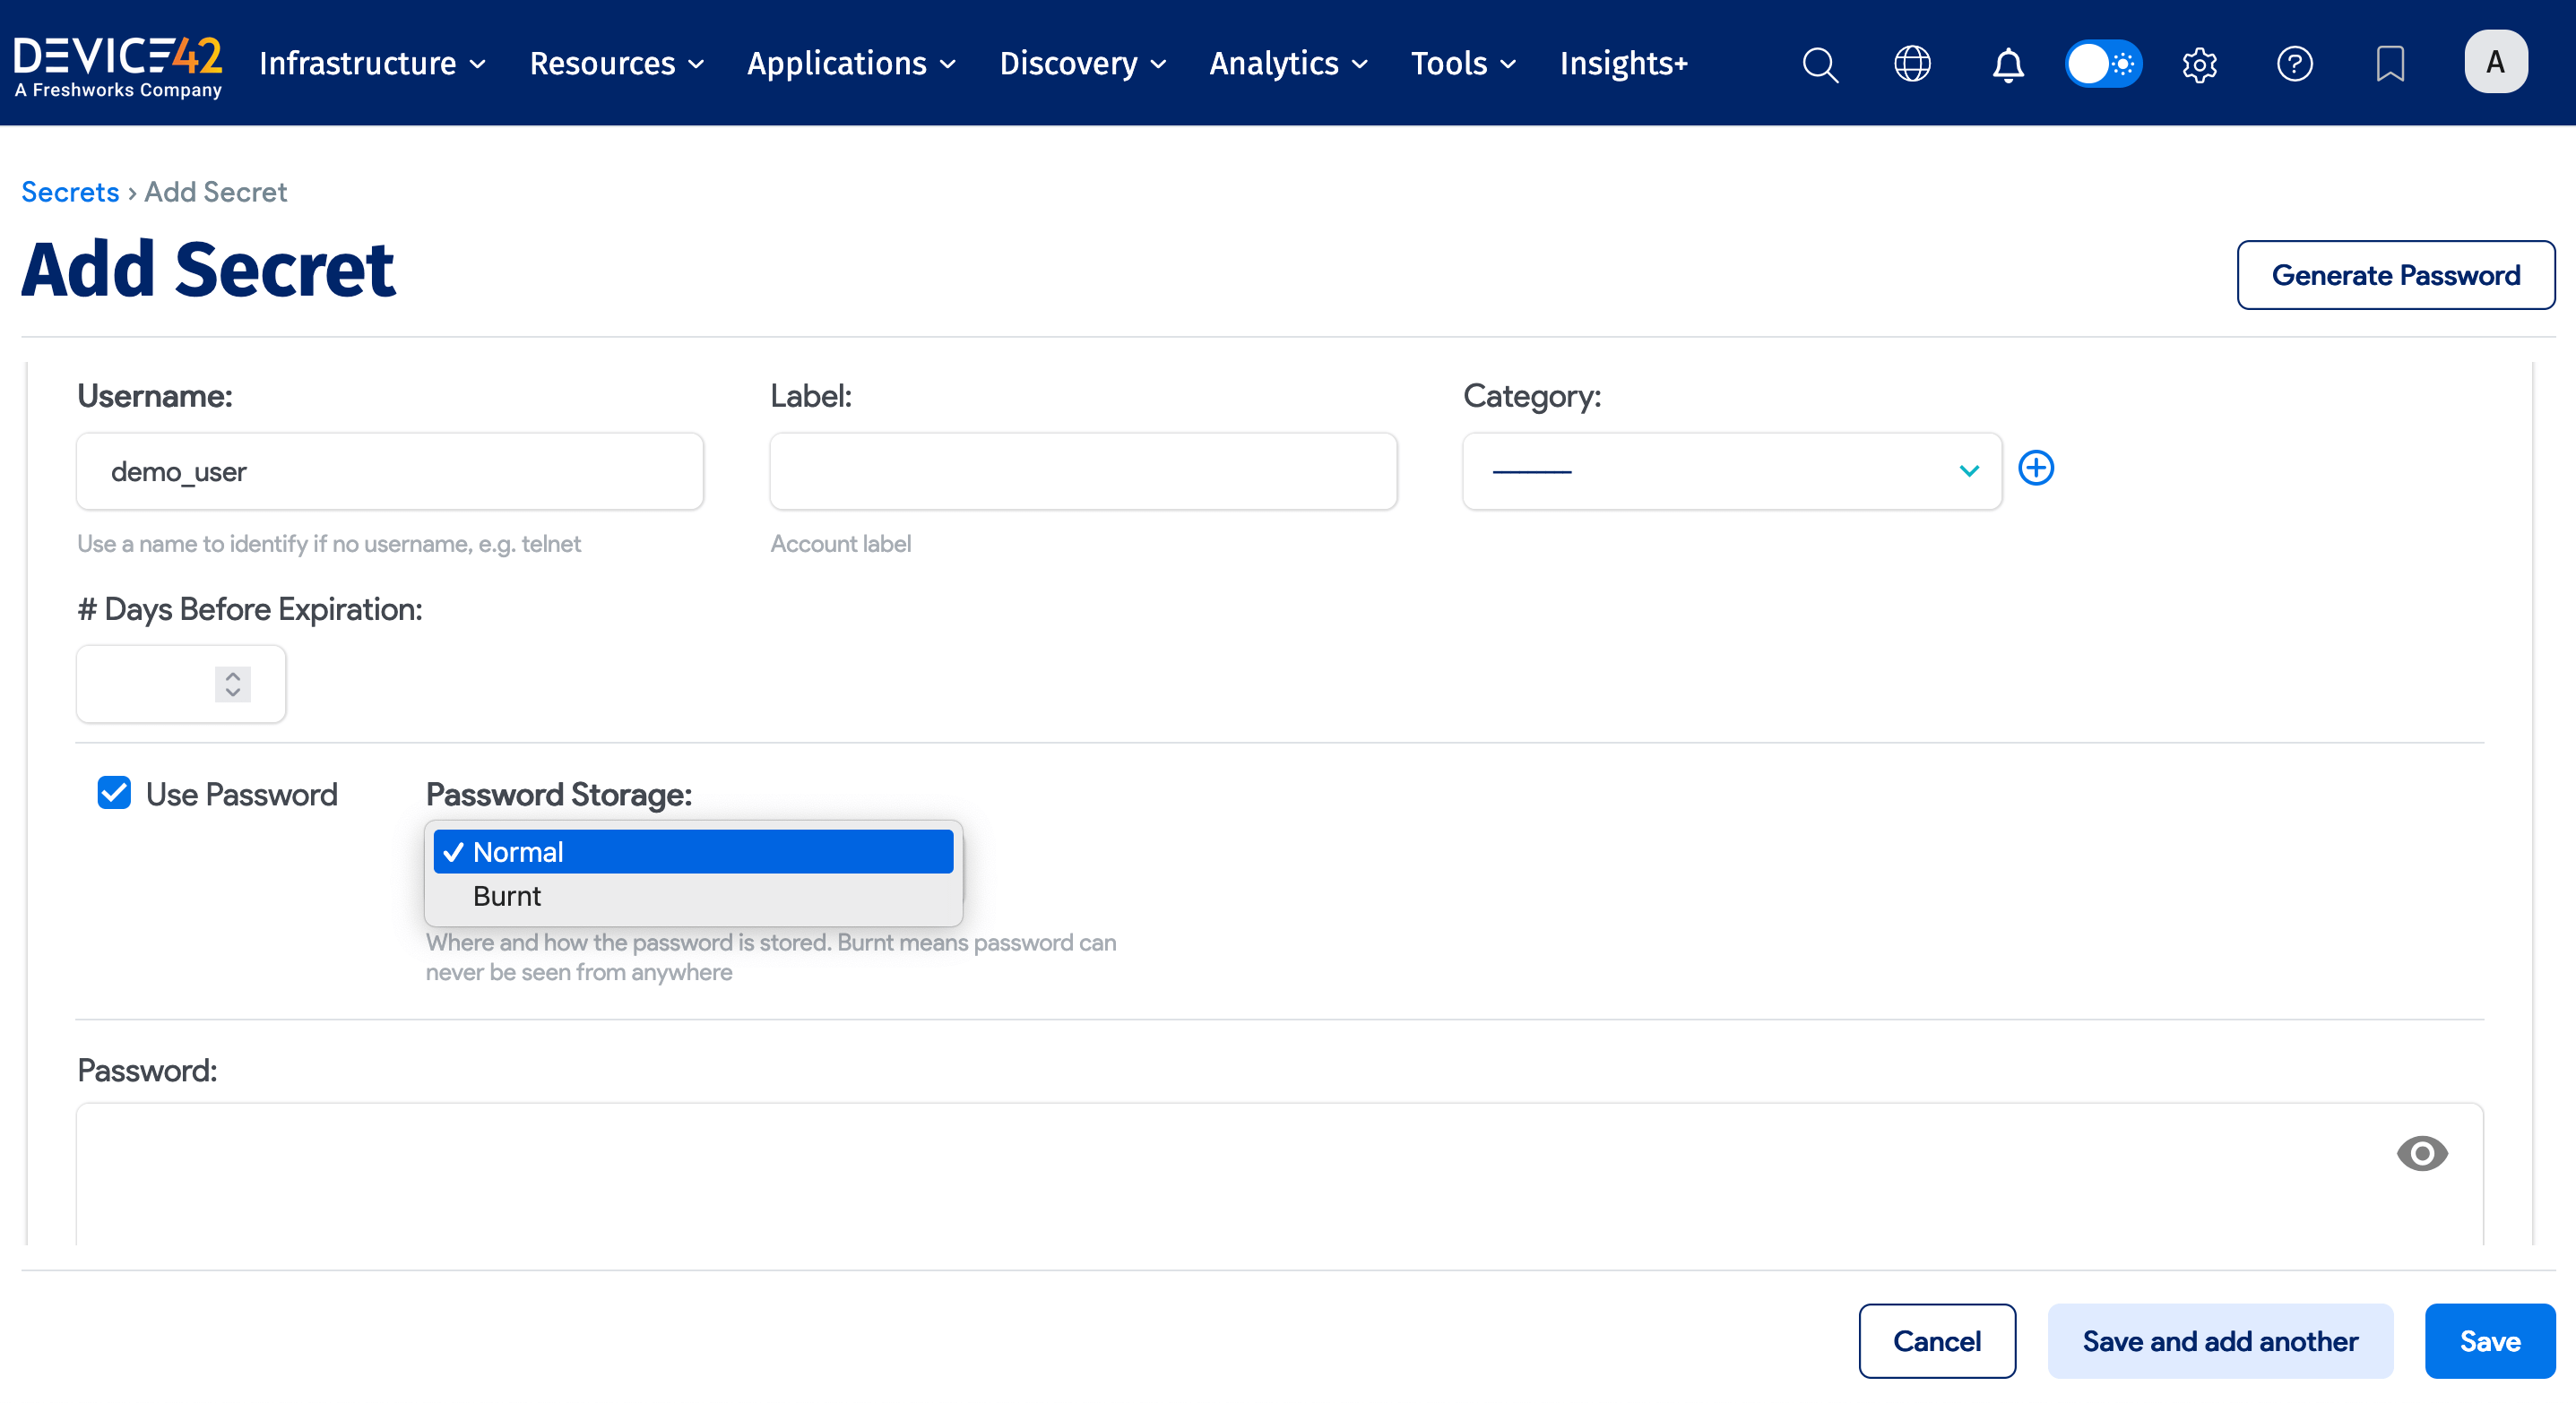Open the user avatar A menu
2576x1403 pixels.
[x=2495, y=62]
